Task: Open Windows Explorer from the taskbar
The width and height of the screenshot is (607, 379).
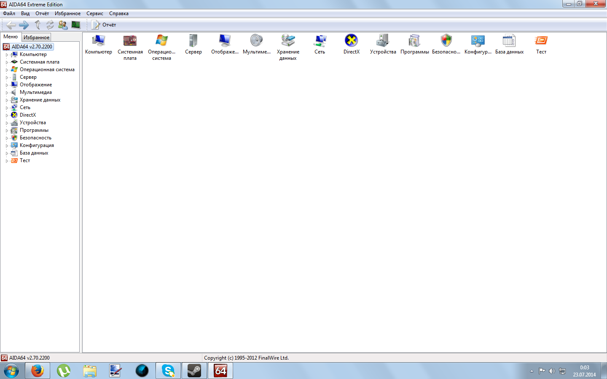Action: (x=90, y=371)
